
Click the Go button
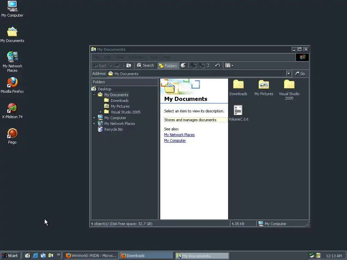point(300,73)
